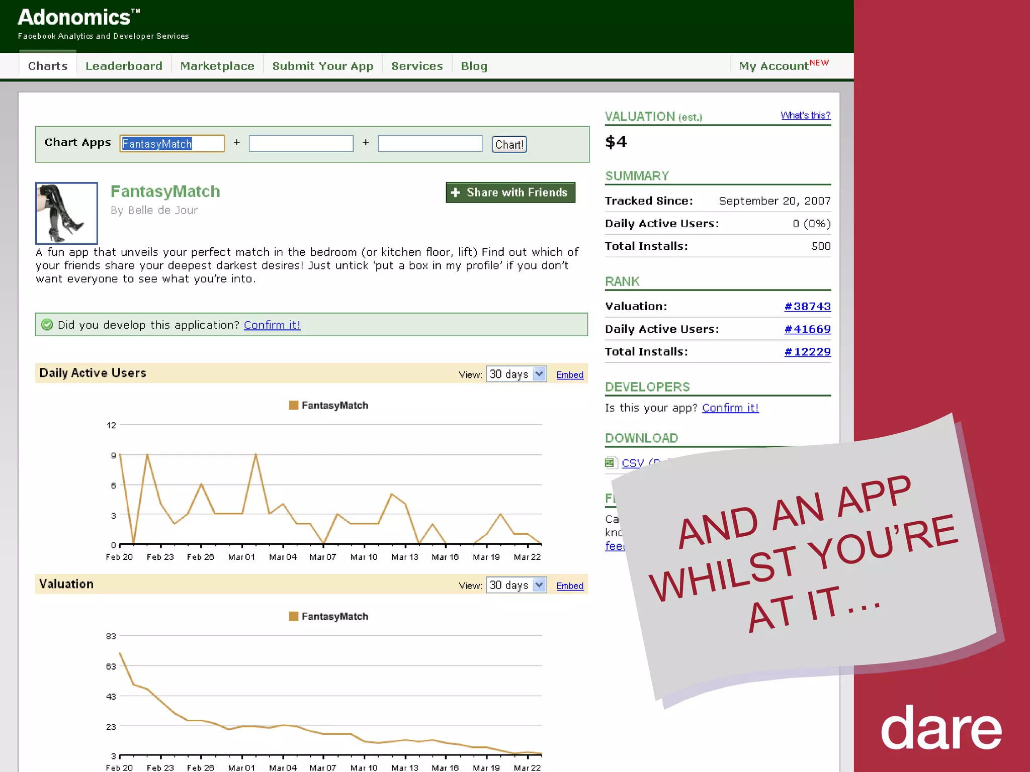The height and width of the screenshot is (772, 1030).
Task: Click Embed link for Daily Active Users
Action: point(570,375)
